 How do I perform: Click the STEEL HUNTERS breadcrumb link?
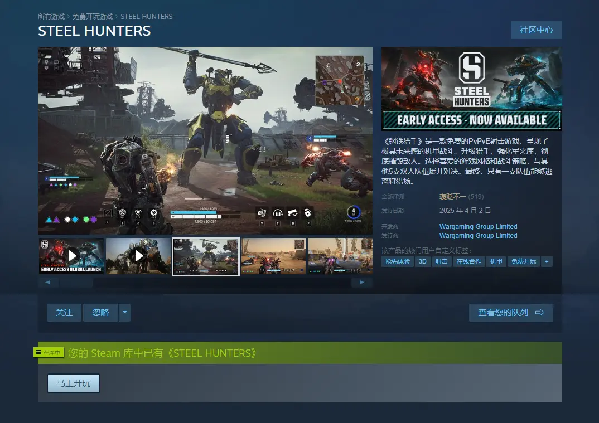coord(147,16)
